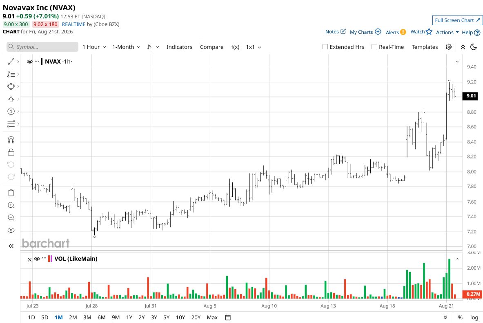Screen dimensions: 483x323
Task: Collapse the left drawing toolbar
Action: 11,246
